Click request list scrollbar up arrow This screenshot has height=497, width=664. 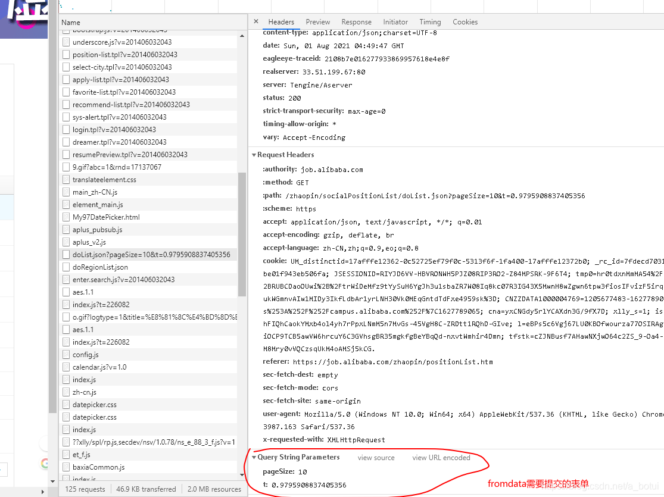[x=242, y=36]
